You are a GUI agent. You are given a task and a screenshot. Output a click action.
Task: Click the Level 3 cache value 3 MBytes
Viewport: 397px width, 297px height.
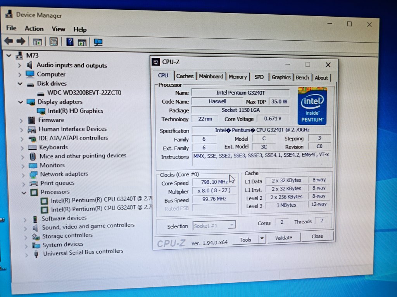click(286, 205)
